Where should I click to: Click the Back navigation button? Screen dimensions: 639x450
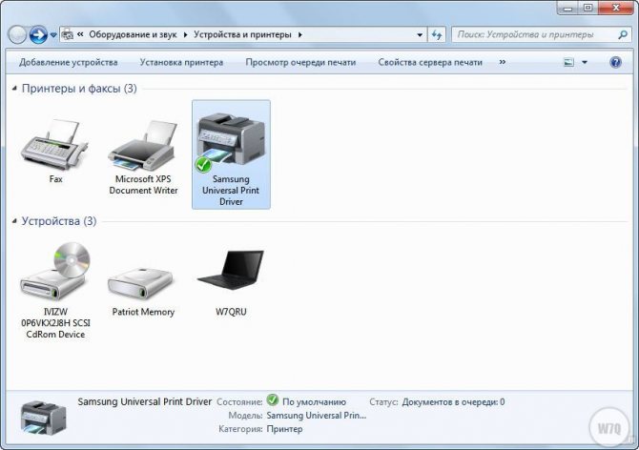click(x=17, y=34)
